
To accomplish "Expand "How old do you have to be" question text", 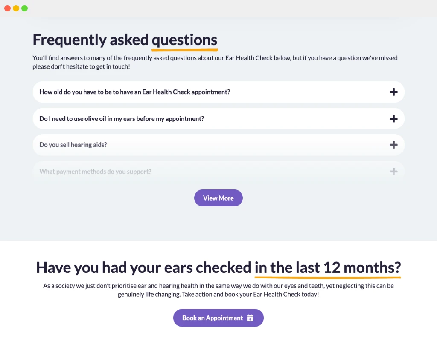I will tap(134, 92).
